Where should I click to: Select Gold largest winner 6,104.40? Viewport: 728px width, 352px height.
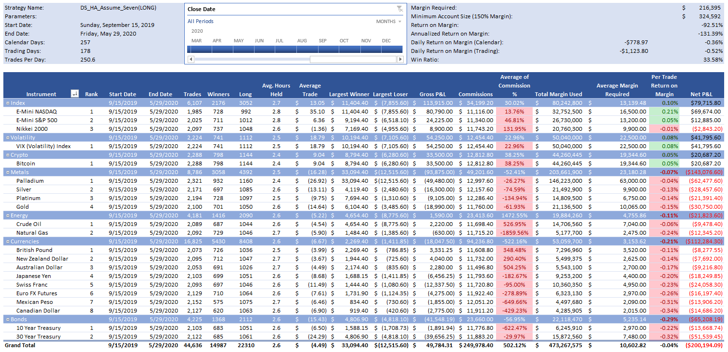(355, 207)
